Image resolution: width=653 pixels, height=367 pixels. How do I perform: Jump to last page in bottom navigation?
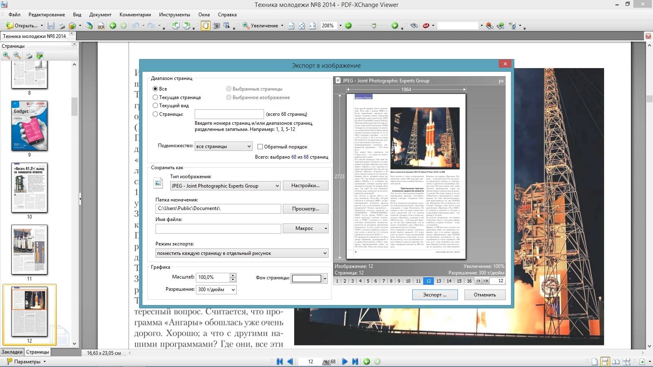(355, 361)
